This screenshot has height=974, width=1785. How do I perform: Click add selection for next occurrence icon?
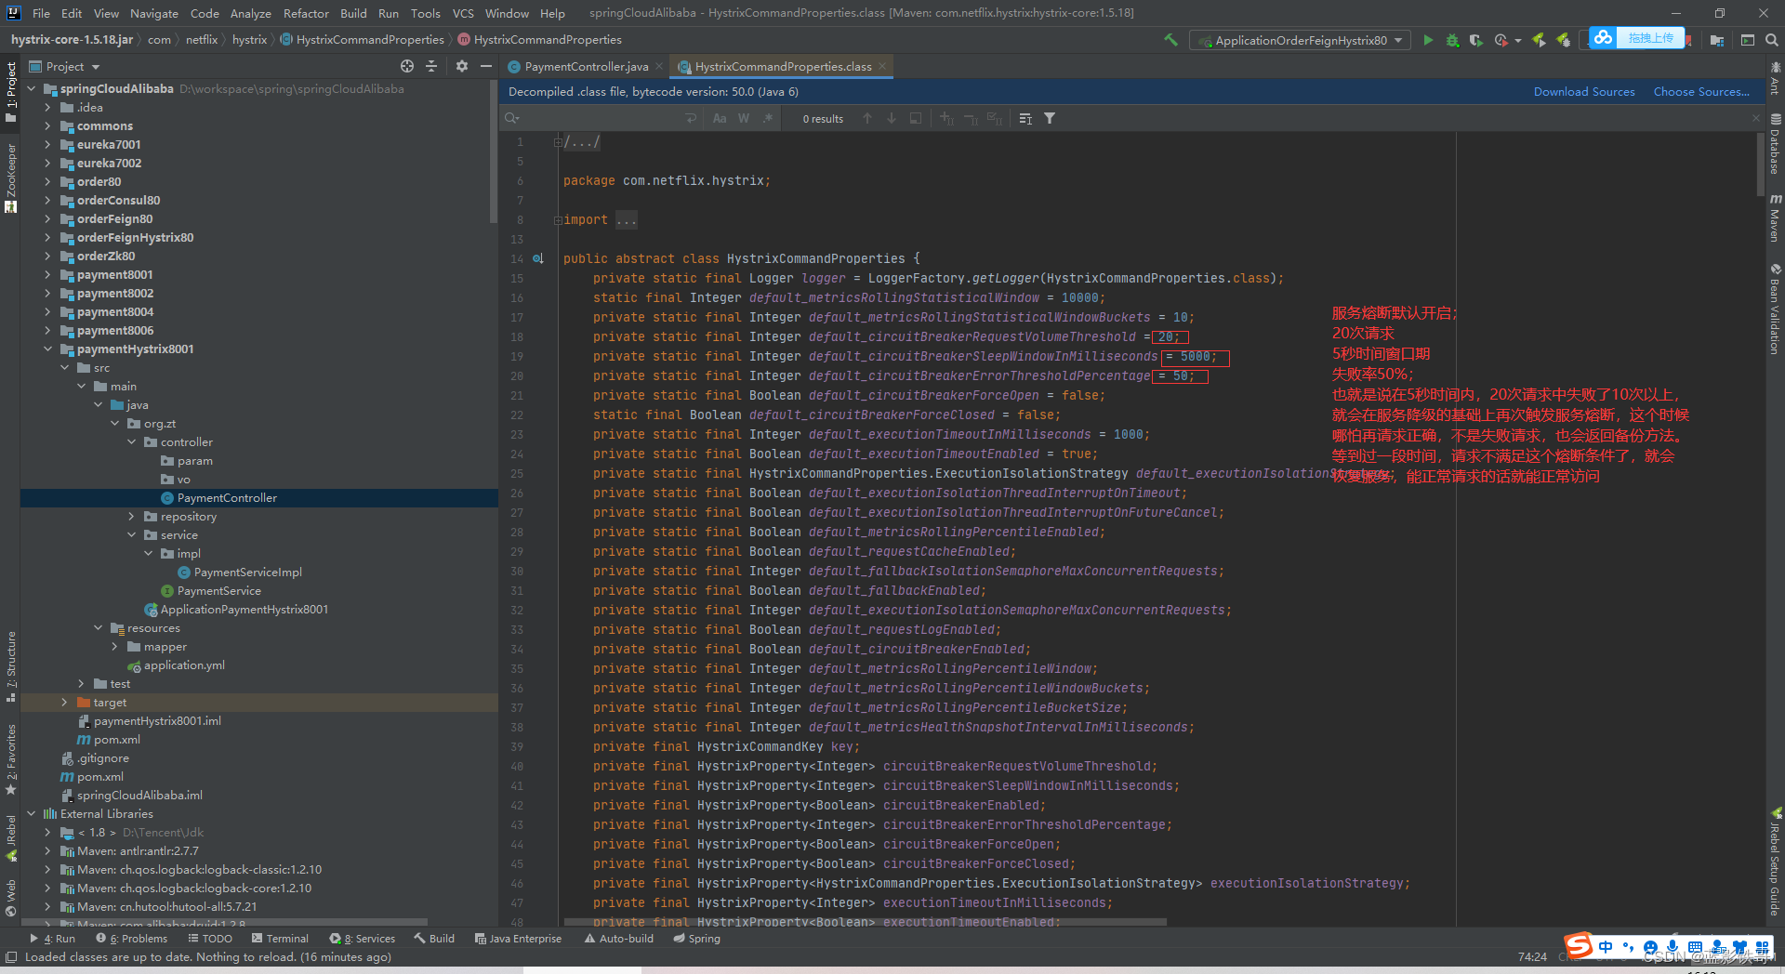coord(946,118)
